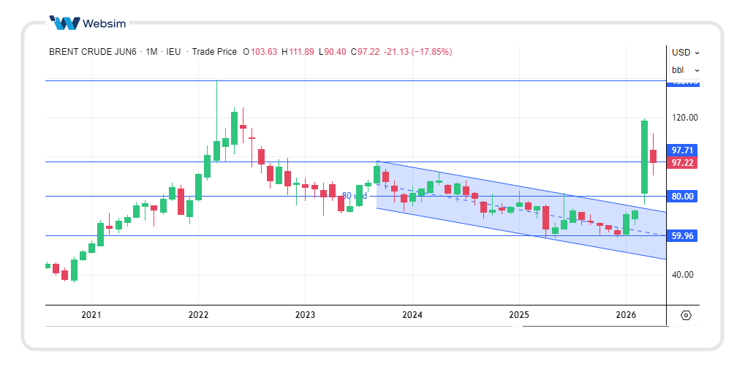Image resolution: width=745 pixels, height=372 pixels.
Task: Click the Websim logo icon
Action: (x=64, y=23)
